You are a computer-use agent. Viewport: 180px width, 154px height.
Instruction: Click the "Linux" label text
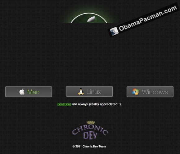(94, 92)
